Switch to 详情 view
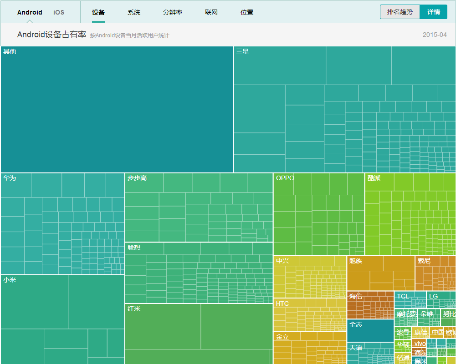The height and width of the screenshot is (364, 456). (x=434, y=12)
